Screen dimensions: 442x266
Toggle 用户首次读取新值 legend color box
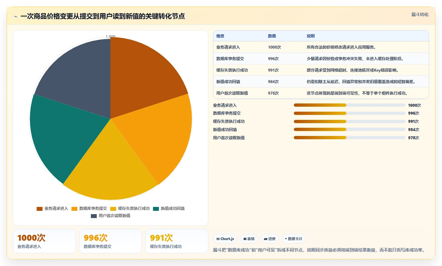click(x=94, y=216)
